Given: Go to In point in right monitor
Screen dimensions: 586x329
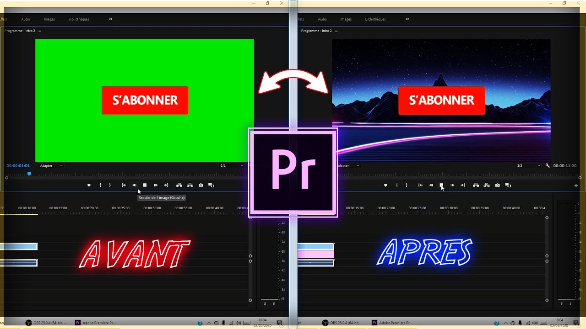Looking at the screenshot, I should pyautogui.click(x=420, y=185).
